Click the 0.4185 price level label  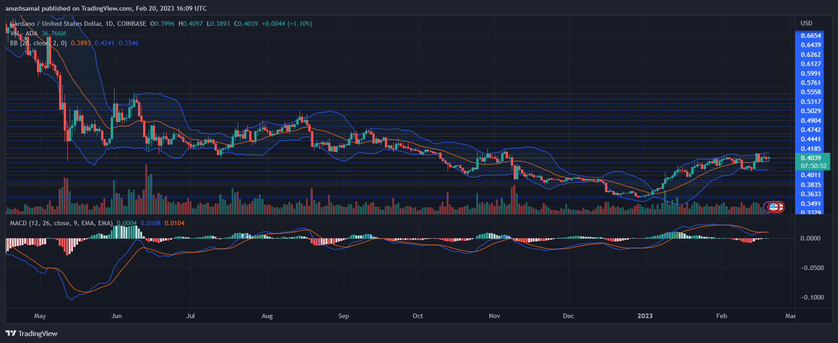[811, 149]
